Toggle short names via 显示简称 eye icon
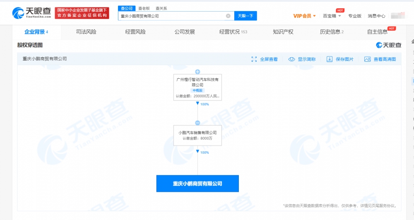Viewport: 414px width, 220px height. click(x=291, y=59)
